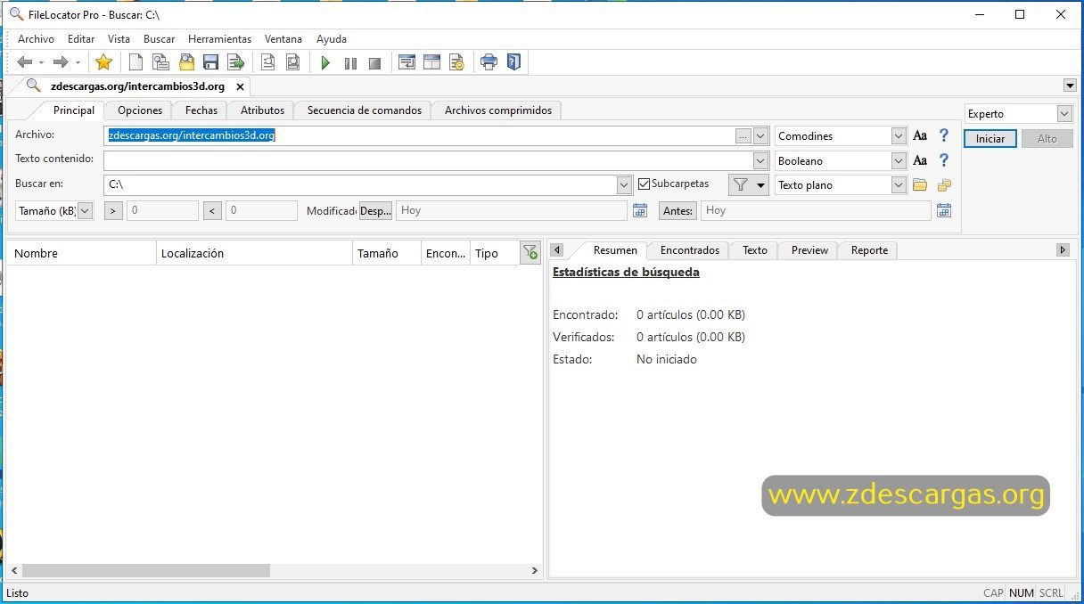Open the Ventana menu

[283, 39]
